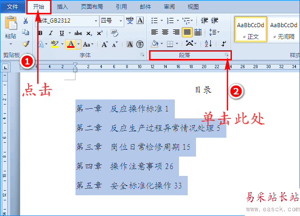
Task: Switch to the 引用 tab
Action: pos(121,7)
